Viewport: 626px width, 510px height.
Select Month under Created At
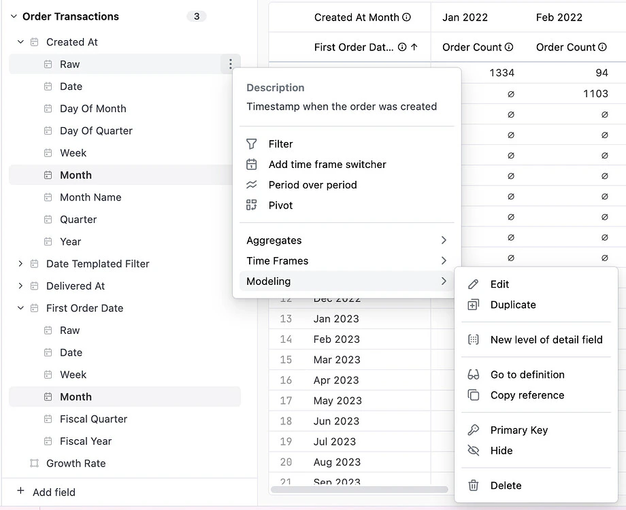pyautogui.click(x=120, y=175)
